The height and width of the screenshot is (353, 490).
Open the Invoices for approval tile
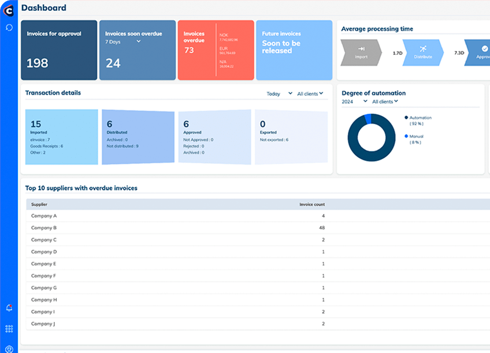tap(59, 50)
